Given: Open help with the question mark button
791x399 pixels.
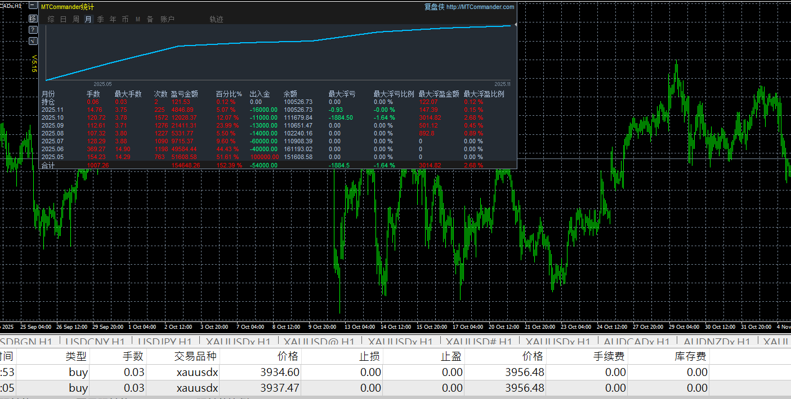Looking at the screenshot, I should [x=33, y=30].
